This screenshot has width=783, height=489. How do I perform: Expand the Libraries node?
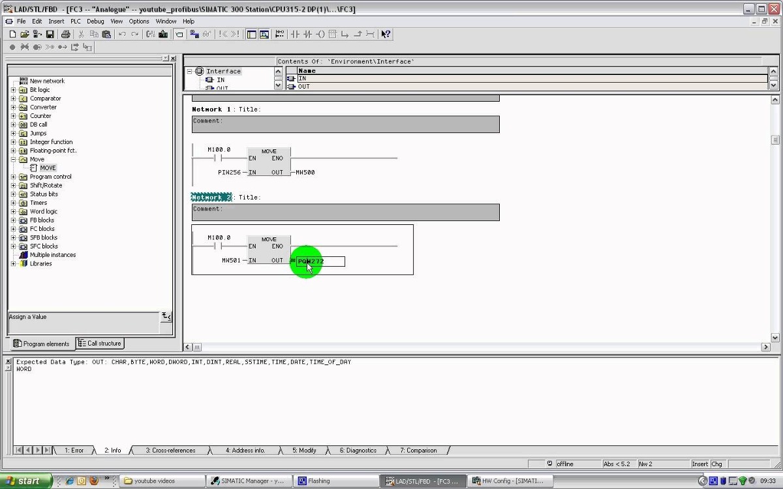(x=13, y=263)
